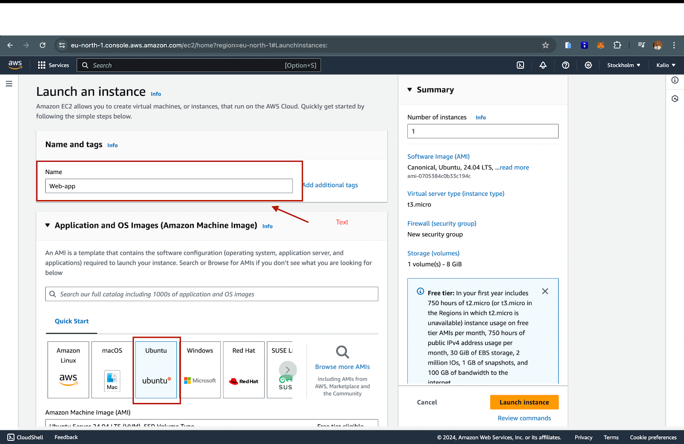This screenshot has height=444, width=684.
Task: Open the Kalio account dropdown
Action: point(666,65)
